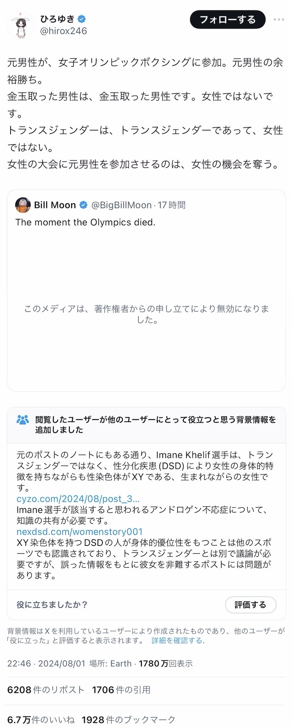The width and height of the screenshot is (293, 727).
Task: Click the verified badge next to ひろゆき
Action: click(x=82, y=19)
